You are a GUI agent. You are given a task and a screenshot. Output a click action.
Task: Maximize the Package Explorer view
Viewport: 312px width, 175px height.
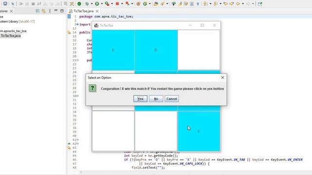[62, 11]
